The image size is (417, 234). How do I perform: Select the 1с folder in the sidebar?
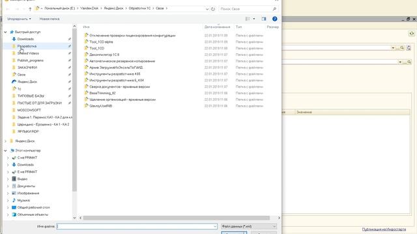19,89
